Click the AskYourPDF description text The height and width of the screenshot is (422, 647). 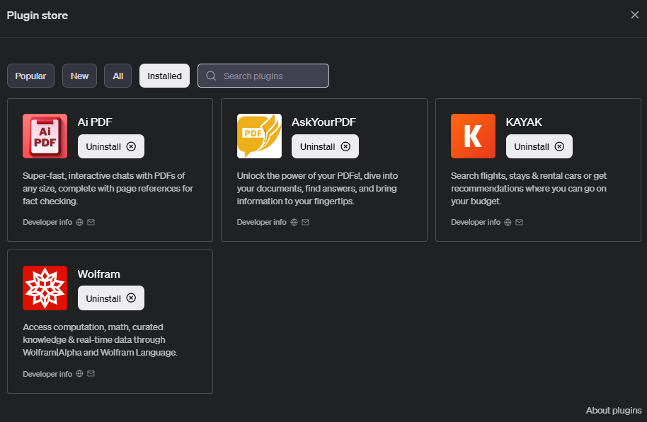pyautogui.click(x=317, y=188)
